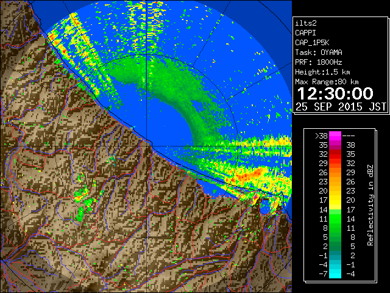Click the 'ilts2' label in info box
The image size is (390, 293).
(306, 23)
